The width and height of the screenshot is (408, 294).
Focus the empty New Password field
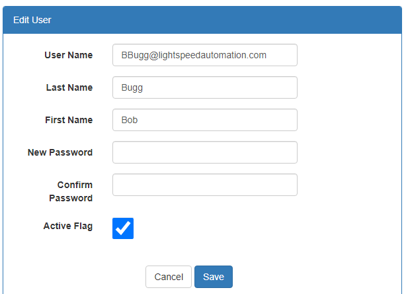pyautogui.click(x=205, y=152)
